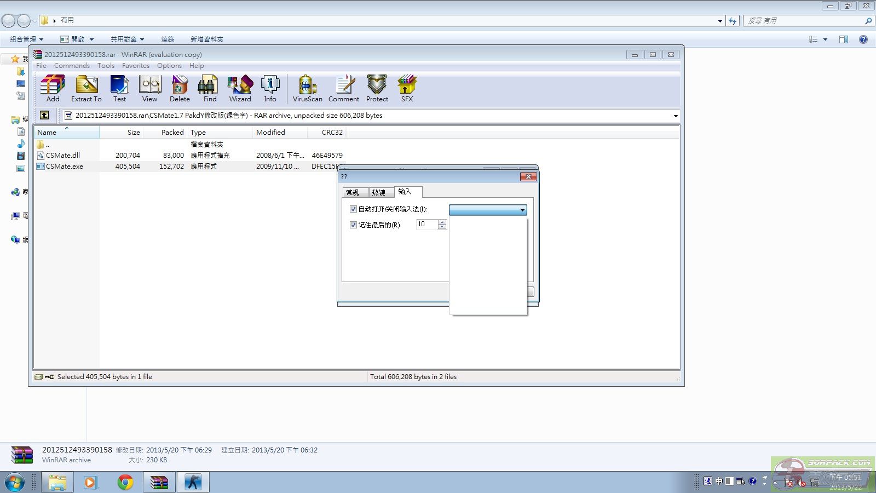Image resolution: width=876 pixels, height=493 pixels.
Task: Switch to the 热键 tab
Action: click(x=378, y=193)
